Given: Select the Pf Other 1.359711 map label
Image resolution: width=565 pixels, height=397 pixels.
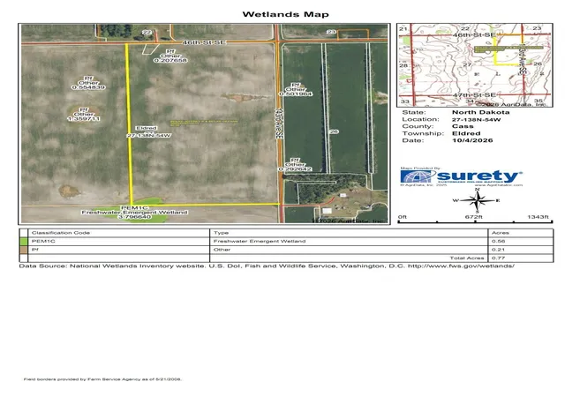Looking at the screenshot, I should [84, 114].
